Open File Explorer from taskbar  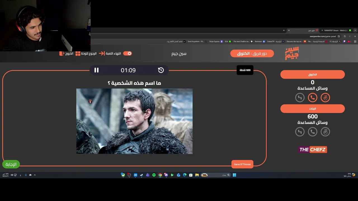pos(197,175)
